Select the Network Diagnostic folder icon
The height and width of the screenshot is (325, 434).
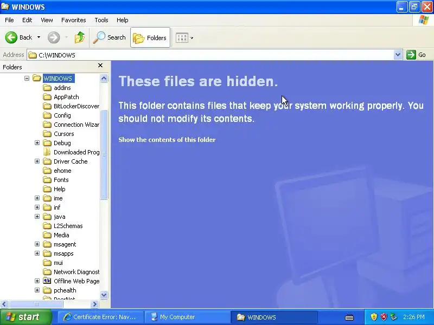click(x=47, y=272)
